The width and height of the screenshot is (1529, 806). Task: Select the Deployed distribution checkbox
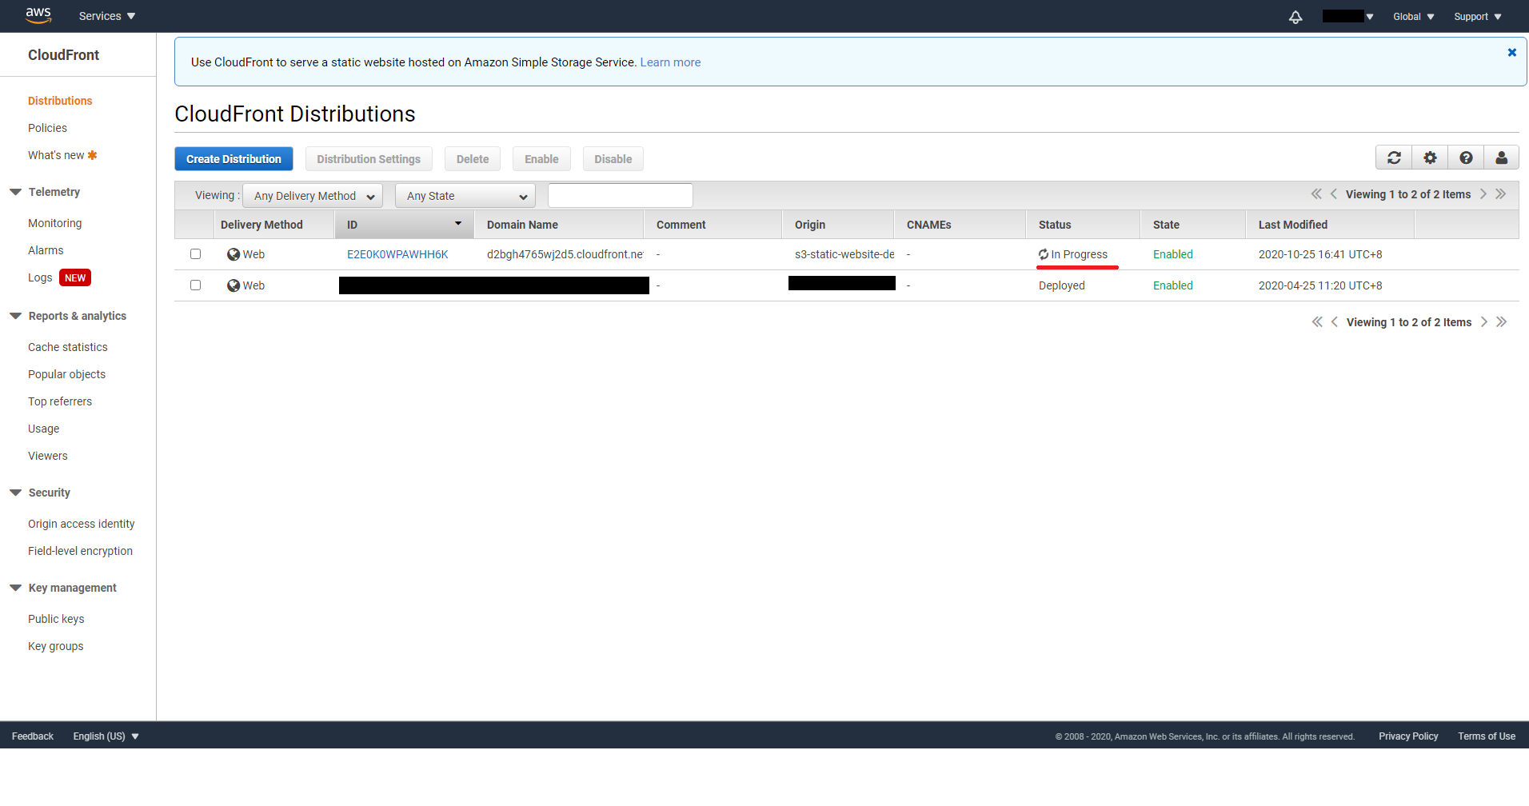[x=195, y=285]
